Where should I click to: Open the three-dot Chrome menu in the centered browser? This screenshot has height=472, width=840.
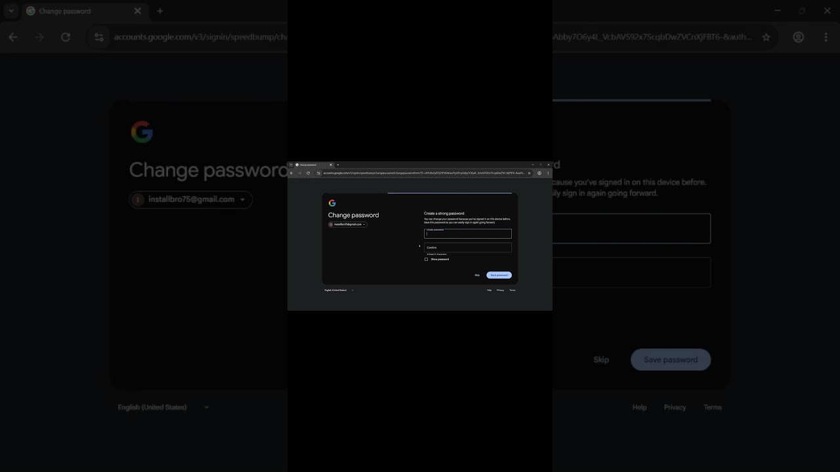(x=548, y=173)
